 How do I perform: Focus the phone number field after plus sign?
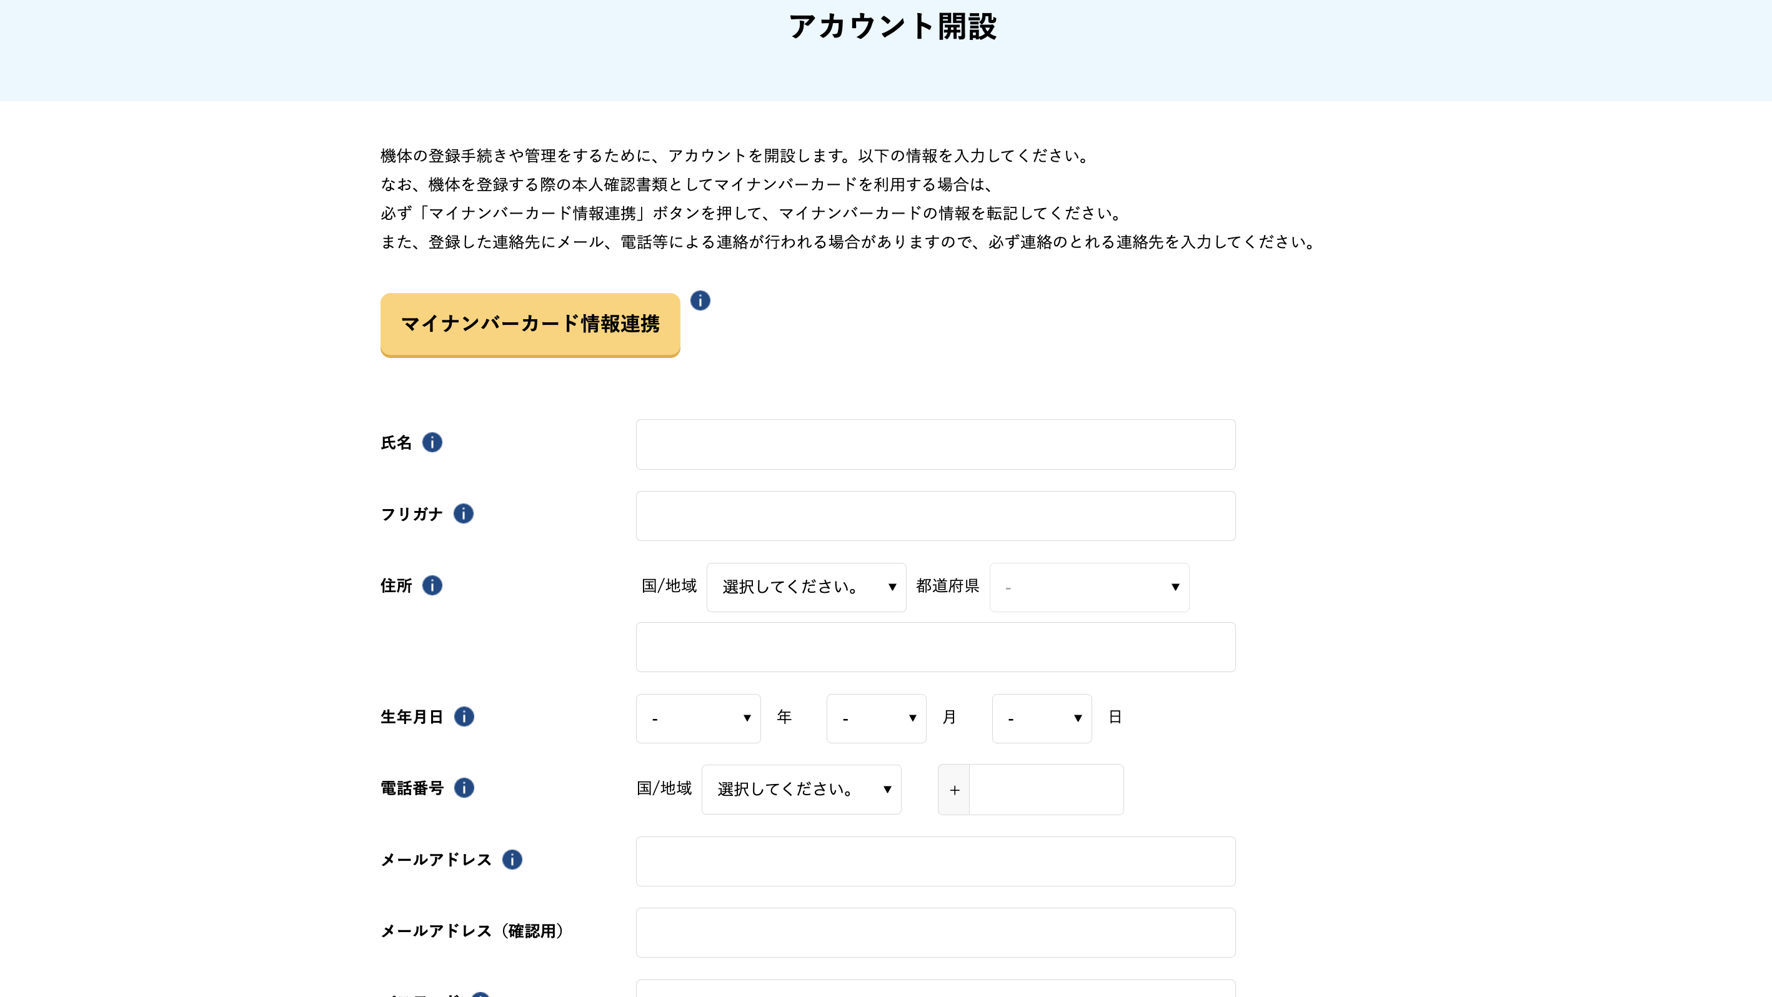click(x=1047, y=790)
